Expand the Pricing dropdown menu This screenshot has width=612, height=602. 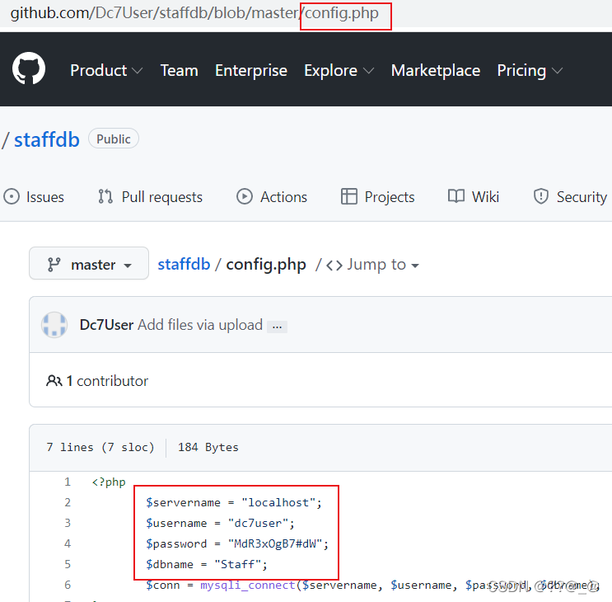(x=530, y=71)
